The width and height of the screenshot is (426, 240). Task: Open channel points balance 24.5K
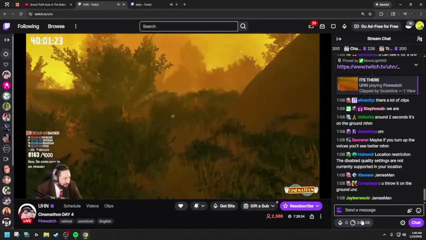click(x=360, y=223)
